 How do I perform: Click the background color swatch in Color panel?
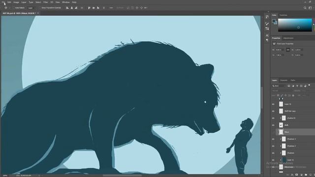point(276,23)
